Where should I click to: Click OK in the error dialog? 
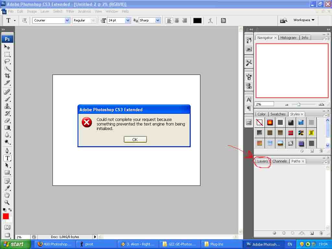pyautogui.click(x=135, y=139)
